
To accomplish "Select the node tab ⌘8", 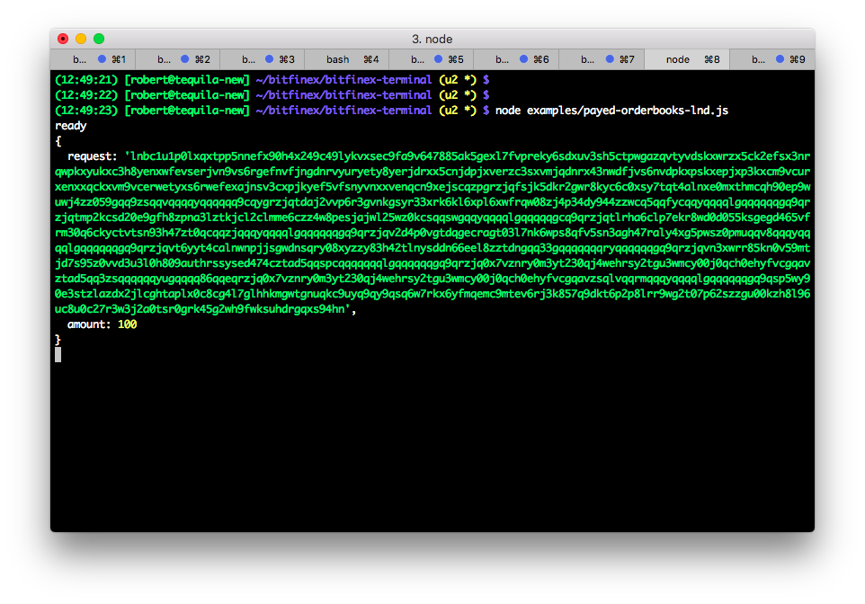I will [687, 59].
